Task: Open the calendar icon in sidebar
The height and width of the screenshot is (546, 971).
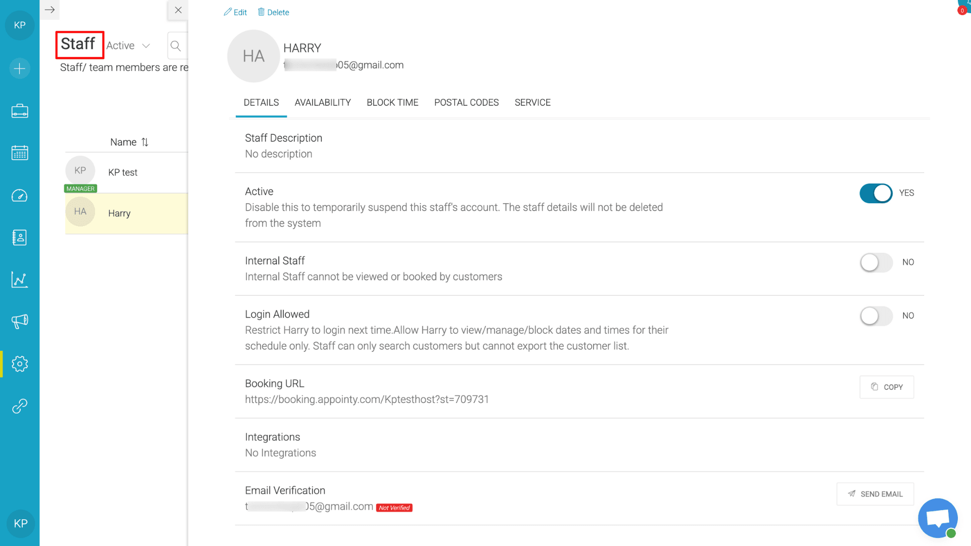Action: point(20,153)
